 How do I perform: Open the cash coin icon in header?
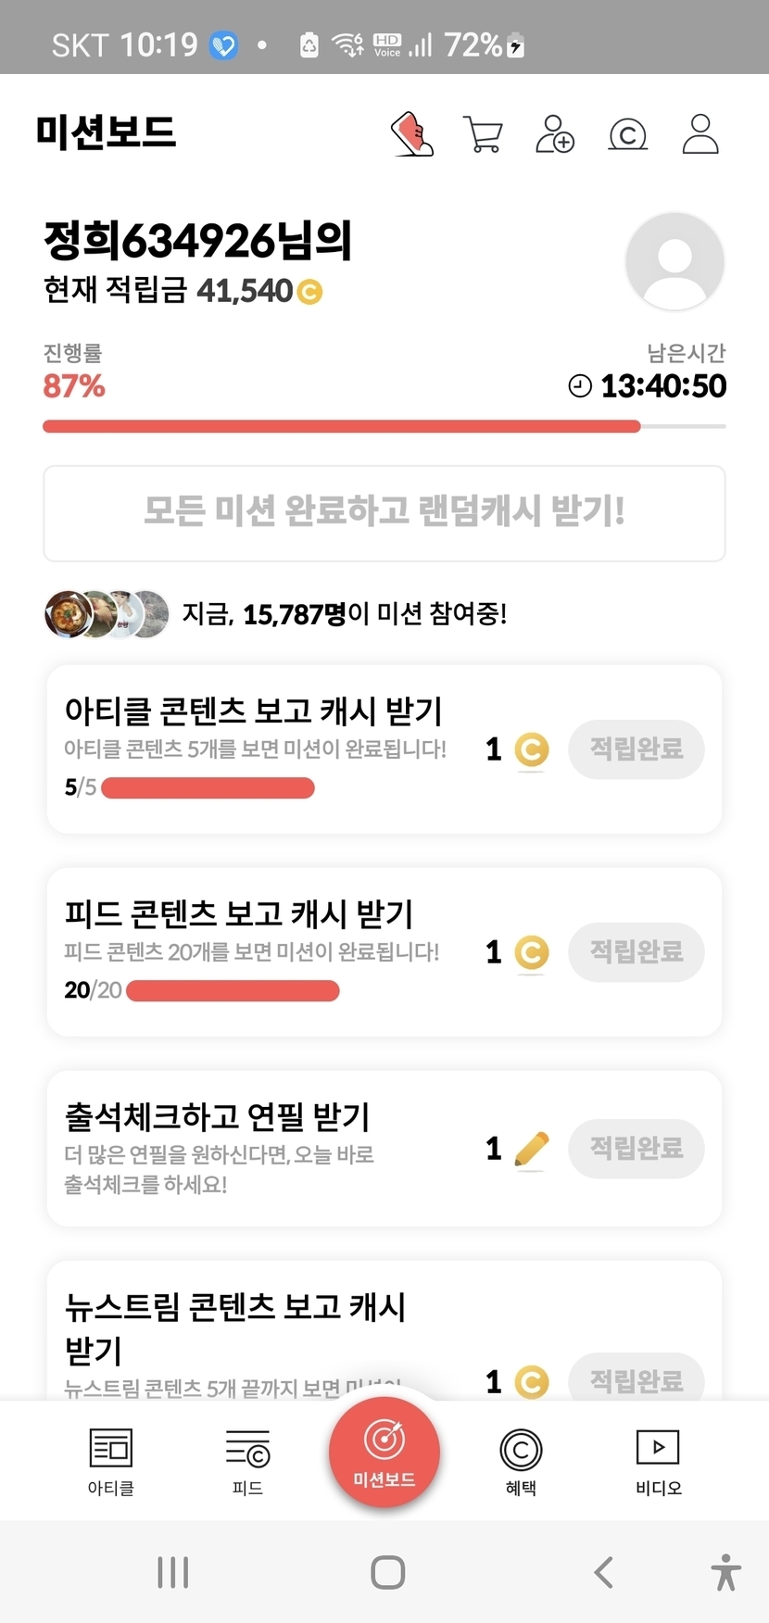point(627,135)
